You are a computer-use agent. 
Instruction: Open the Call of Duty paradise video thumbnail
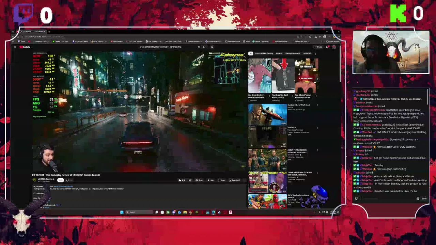tap(267, 201)
